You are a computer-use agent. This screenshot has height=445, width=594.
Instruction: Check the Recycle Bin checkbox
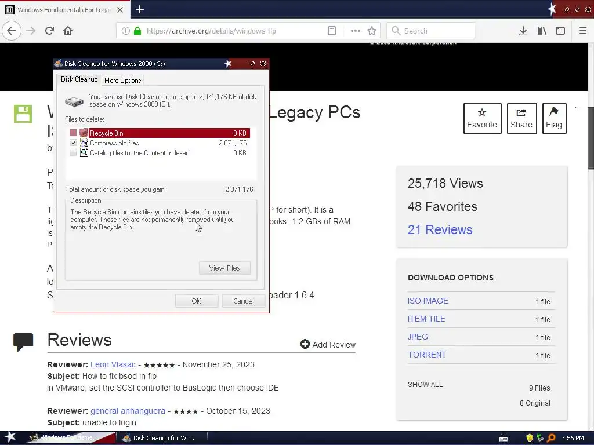pyautogui.click(x=73, y=133)
